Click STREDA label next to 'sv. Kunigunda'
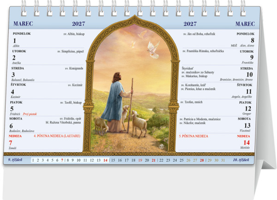Image resolution: width=277 pixels, height=200 pixels. 18,68
